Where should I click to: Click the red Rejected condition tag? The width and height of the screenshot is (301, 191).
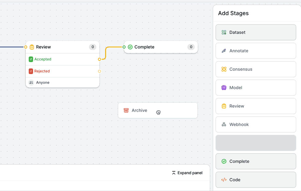coord(31,71)
